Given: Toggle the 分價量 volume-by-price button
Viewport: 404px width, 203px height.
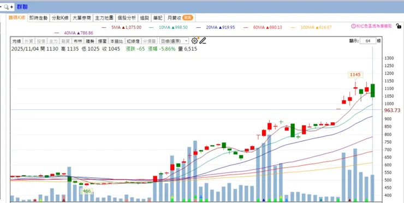Looking at the screenshot, I should 149,41.
